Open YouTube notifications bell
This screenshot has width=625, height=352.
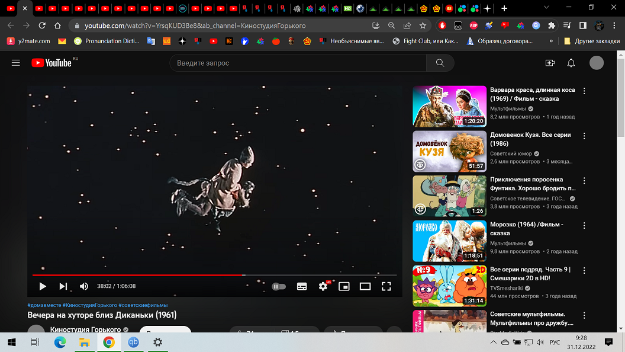[x=571, y=63]
